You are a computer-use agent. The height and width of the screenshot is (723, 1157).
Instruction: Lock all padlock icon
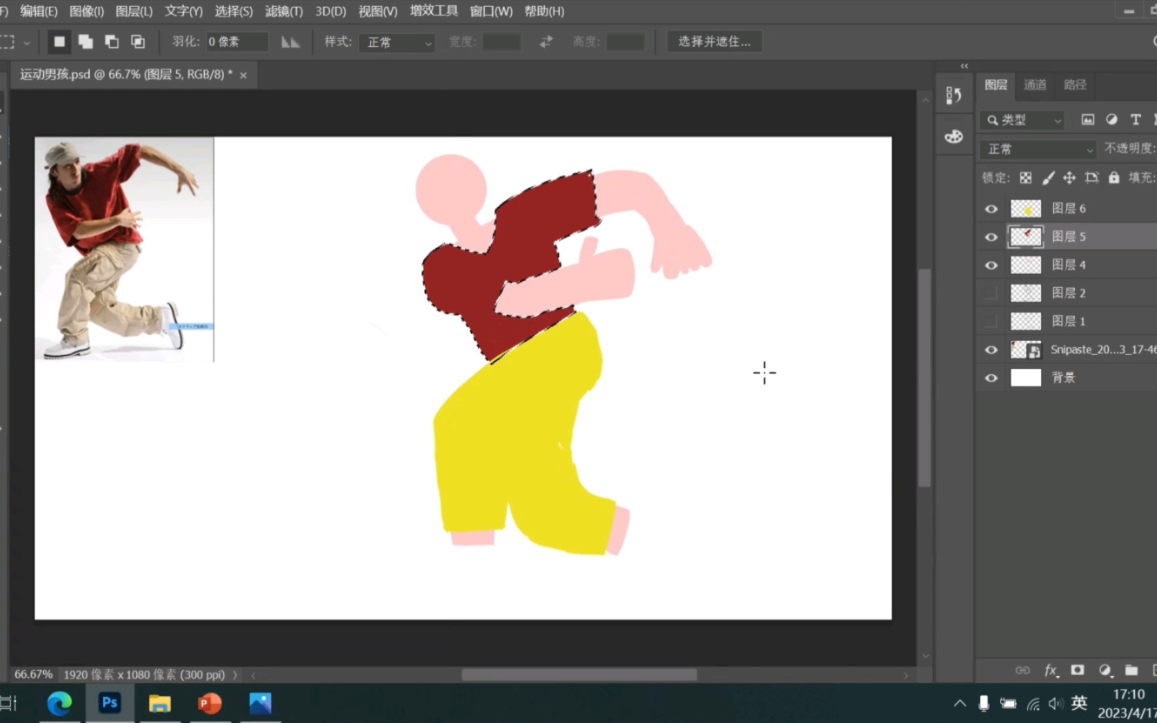tap(1113, 177)
